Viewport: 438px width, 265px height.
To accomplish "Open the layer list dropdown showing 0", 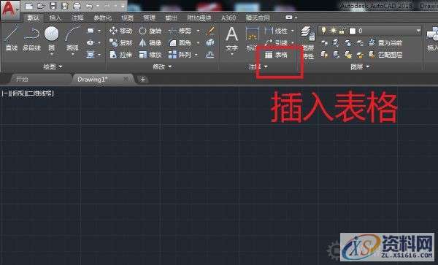I will coord(369,31).
